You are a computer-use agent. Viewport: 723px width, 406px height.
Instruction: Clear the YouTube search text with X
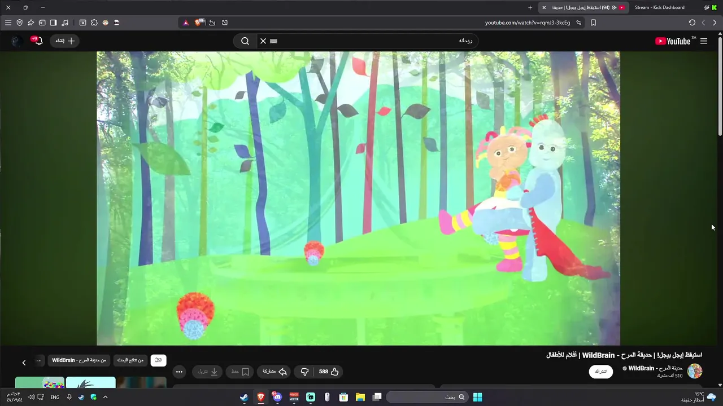point(263,41)
